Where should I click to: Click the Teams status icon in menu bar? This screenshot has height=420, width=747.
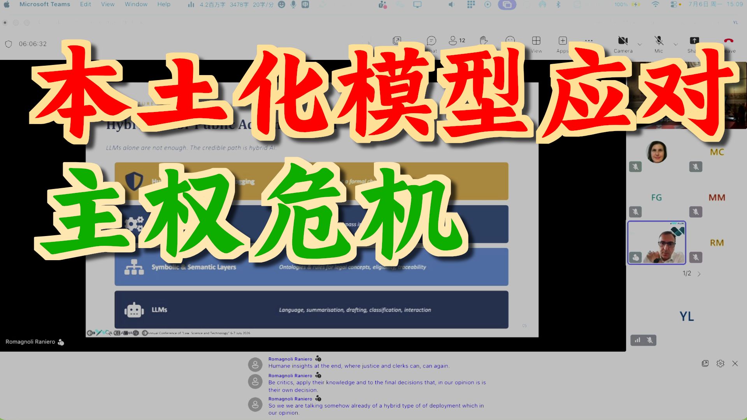[x=383, y=5]
